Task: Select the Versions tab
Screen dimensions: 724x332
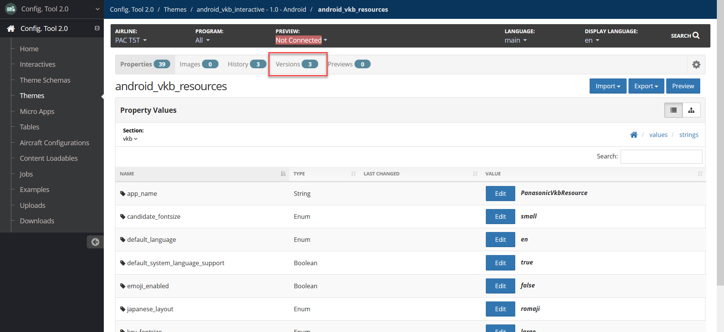Action: coord(297,64)
